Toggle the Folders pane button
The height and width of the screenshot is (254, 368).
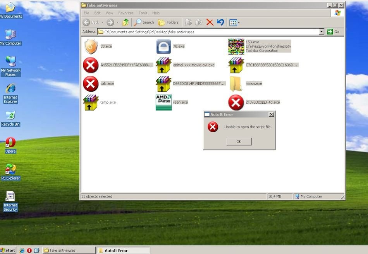tap(168, 22)
